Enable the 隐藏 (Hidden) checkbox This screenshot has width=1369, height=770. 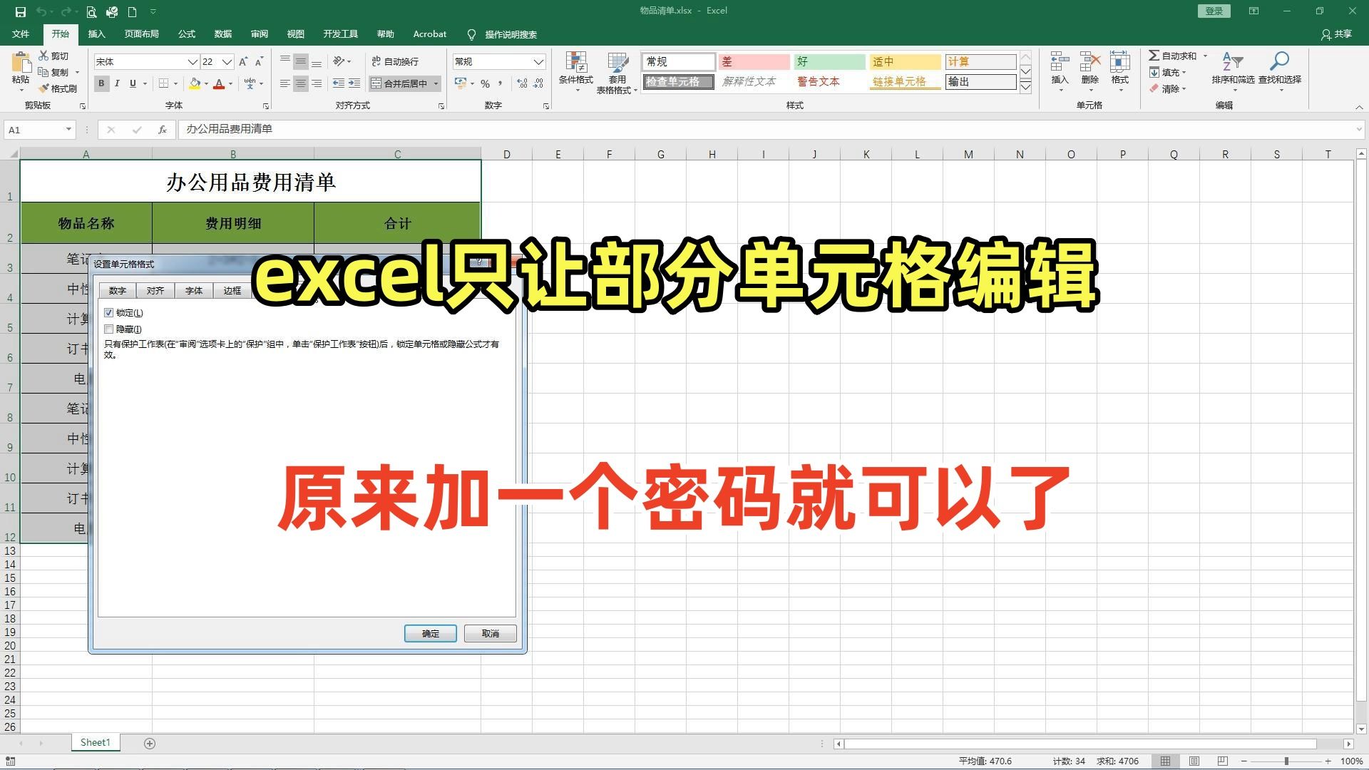pyautogui.click(x=109, y=329)
